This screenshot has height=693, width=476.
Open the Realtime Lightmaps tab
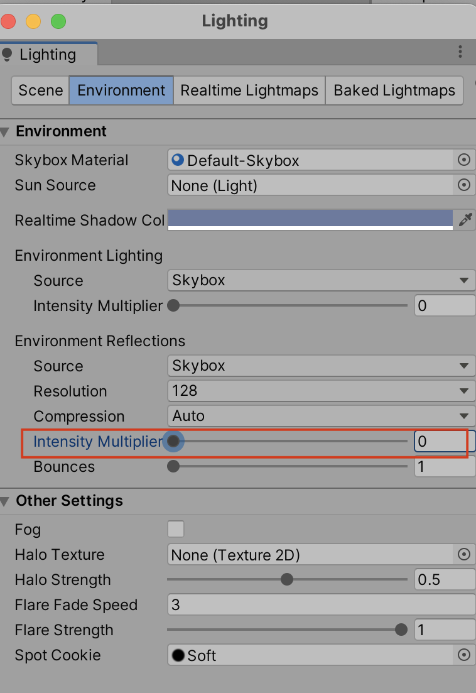coord(249,90)
